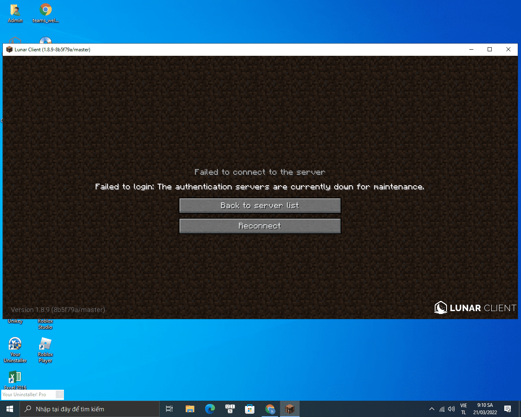Image resolution: width=521 pixels, height=417 pixels.
Task: Select the Admin desktop folder icon
Action: pos(15,13)
